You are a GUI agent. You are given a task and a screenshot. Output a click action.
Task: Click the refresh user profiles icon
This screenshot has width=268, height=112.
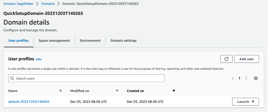226,59
